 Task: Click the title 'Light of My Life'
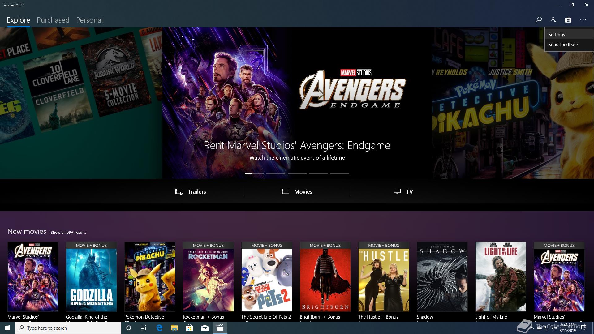pyautogui.click(x=491, y=317)
